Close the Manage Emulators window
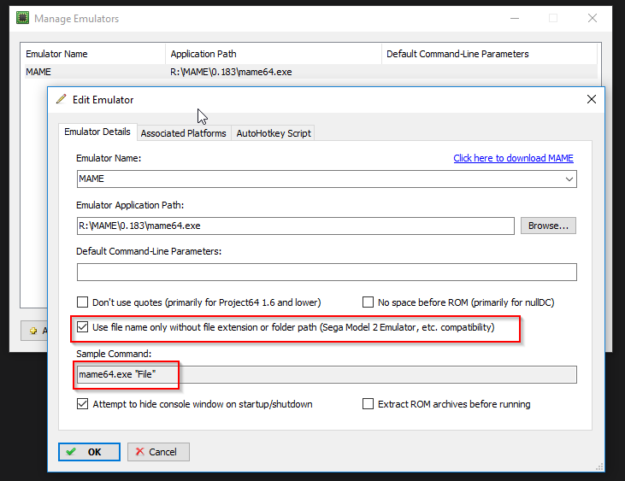Screen dimensions: 625x481 (593, 18)
